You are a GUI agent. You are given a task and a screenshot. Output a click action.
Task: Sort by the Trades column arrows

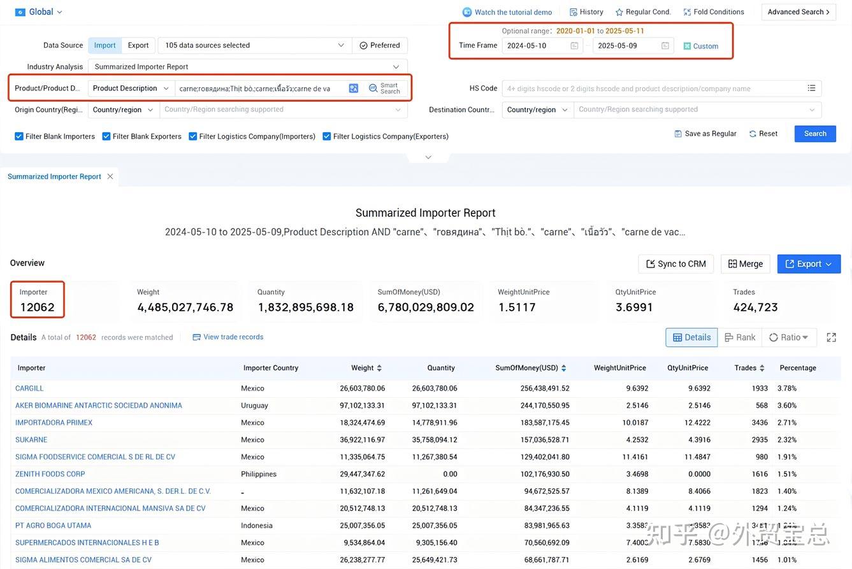tap(762, 368)
